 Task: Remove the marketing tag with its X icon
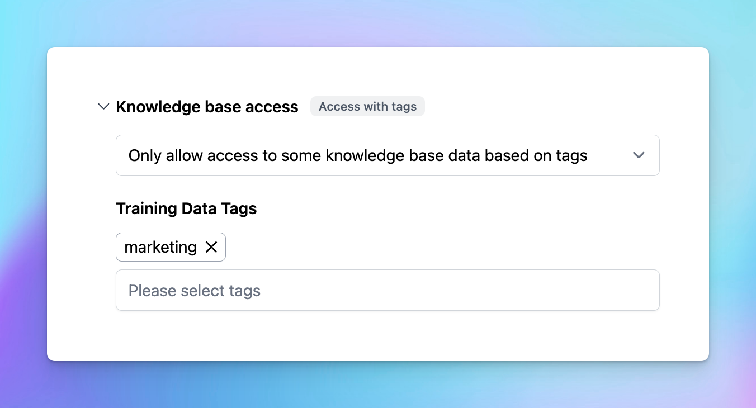click(211, 247)
